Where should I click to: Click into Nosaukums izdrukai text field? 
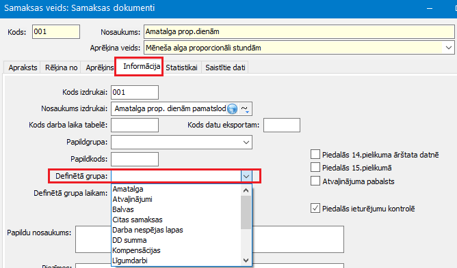pyautogui.click(x=169, y=109)
